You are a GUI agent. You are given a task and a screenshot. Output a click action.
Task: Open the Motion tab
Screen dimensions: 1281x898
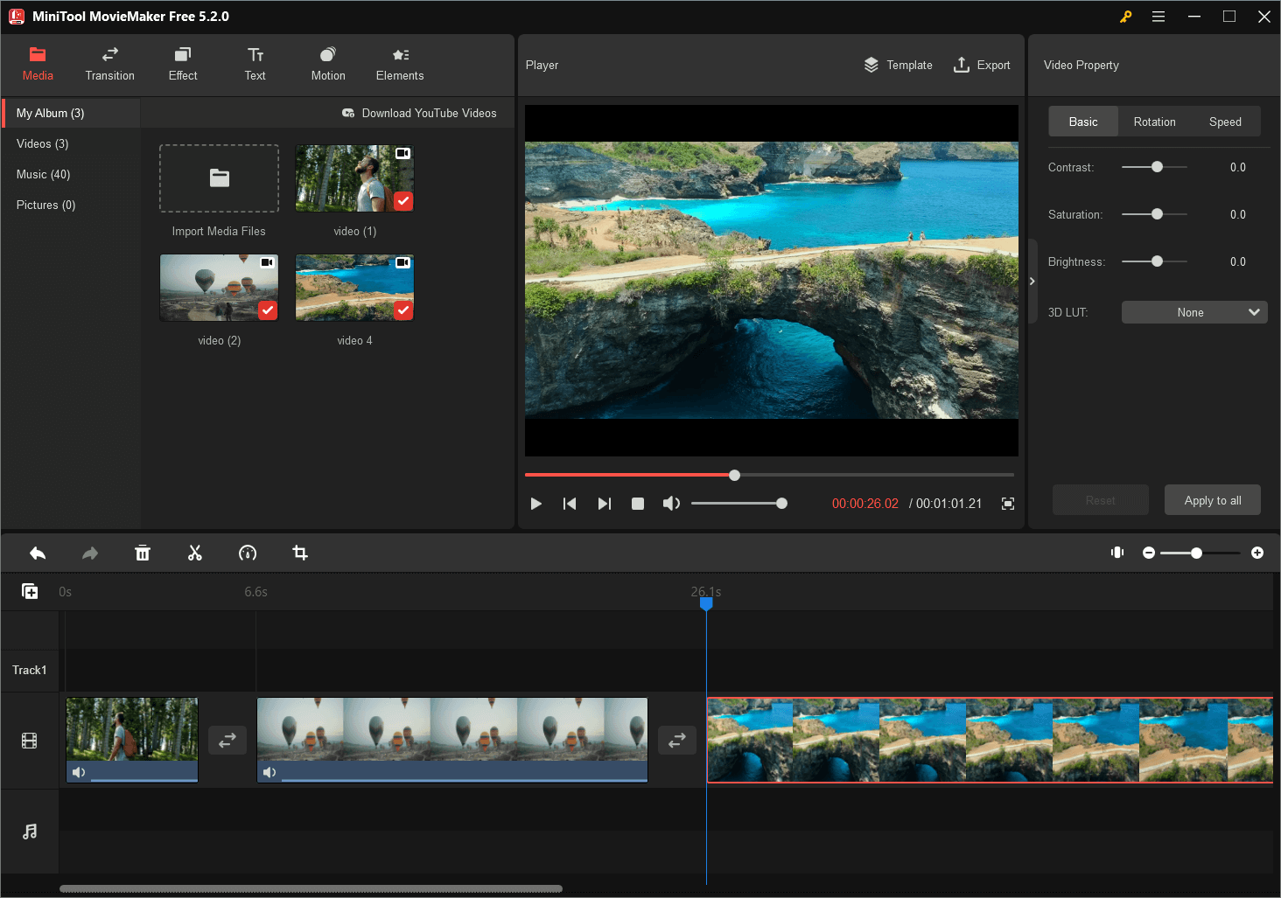(x=328, y=65)
